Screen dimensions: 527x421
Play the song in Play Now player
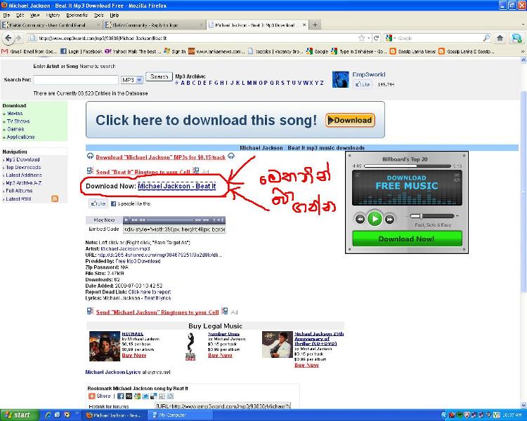pyautogui.click(x=126, y=220)
